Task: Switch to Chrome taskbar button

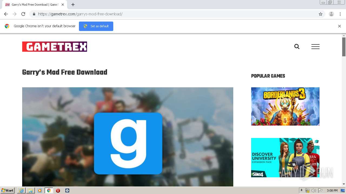Action: (x=49, y=190)
